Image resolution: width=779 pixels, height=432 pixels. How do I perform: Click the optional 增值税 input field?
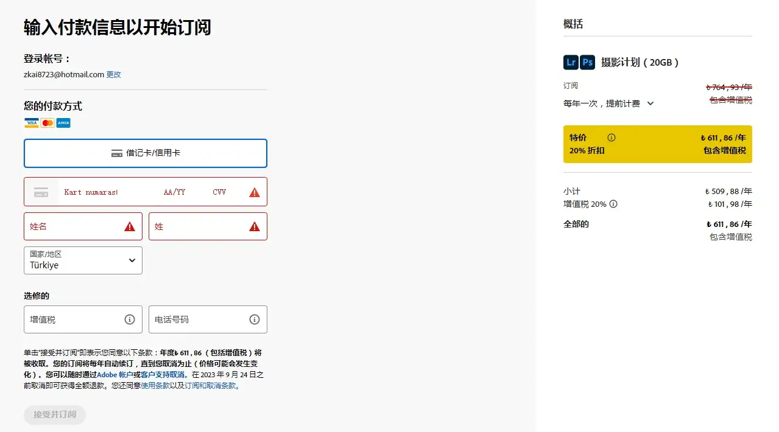click(x=83, y=319)
